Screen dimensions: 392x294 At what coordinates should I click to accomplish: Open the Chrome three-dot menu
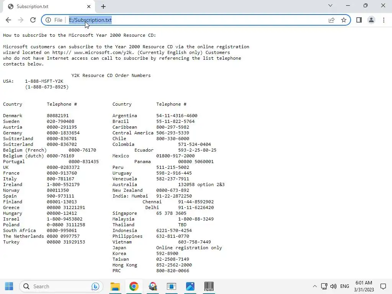pos(384,20)
